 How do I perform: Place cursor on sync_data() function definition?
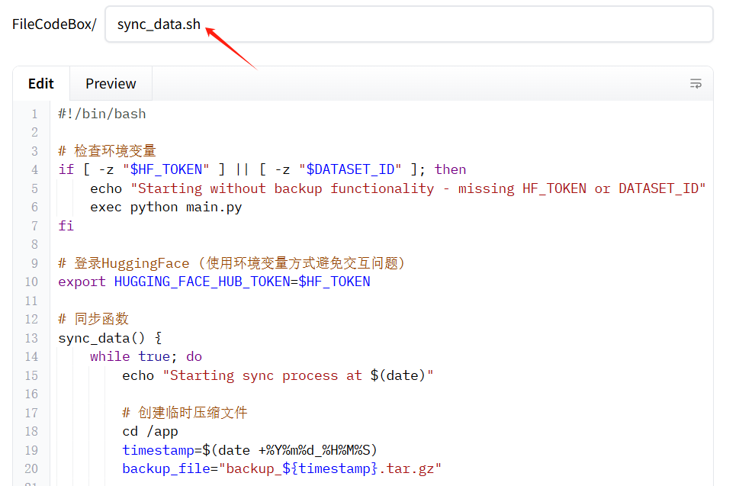pyautogui.click(x=110, y=338)
